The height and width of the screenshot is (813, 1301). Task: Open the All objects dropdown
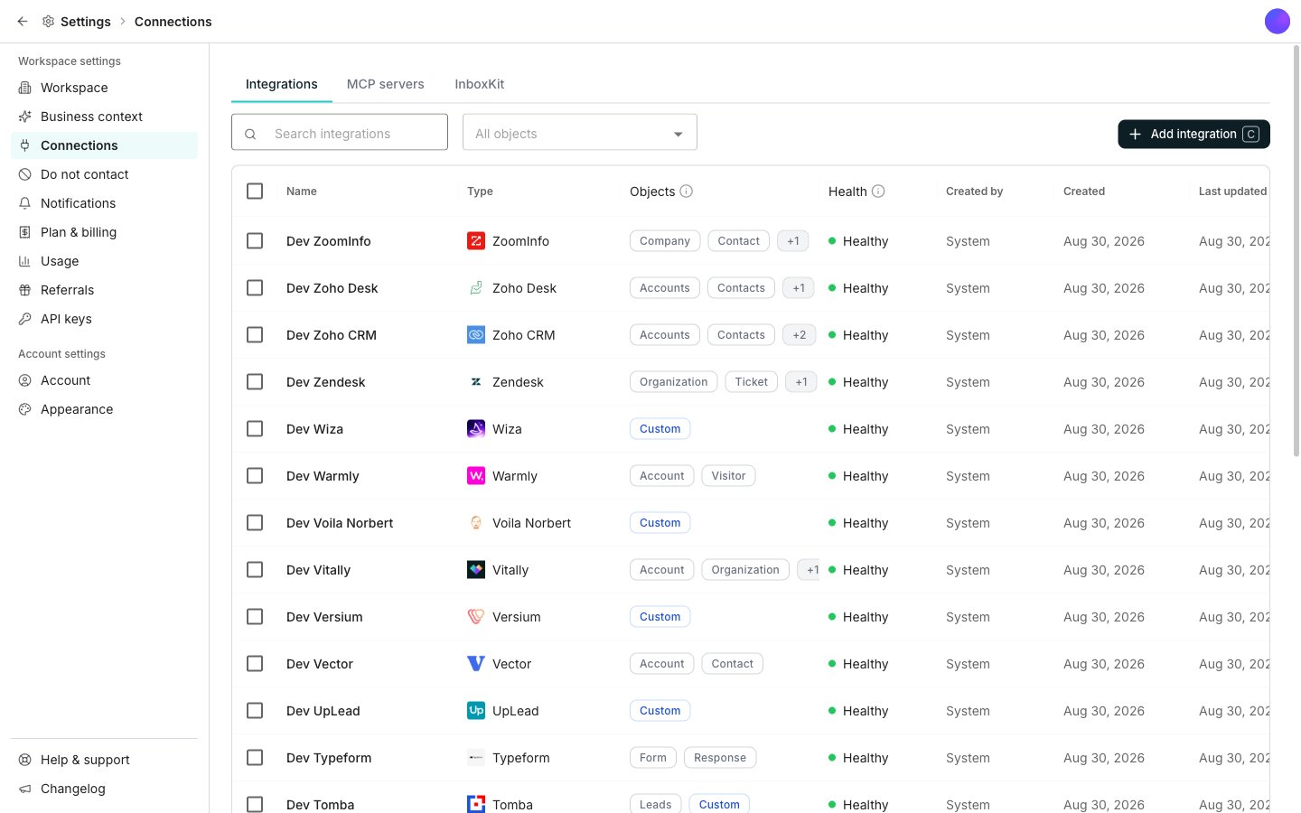coord(580,133)
